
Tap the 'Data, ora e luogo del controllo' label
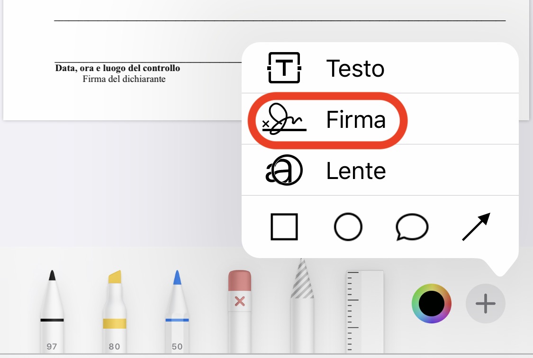point(117,68)
